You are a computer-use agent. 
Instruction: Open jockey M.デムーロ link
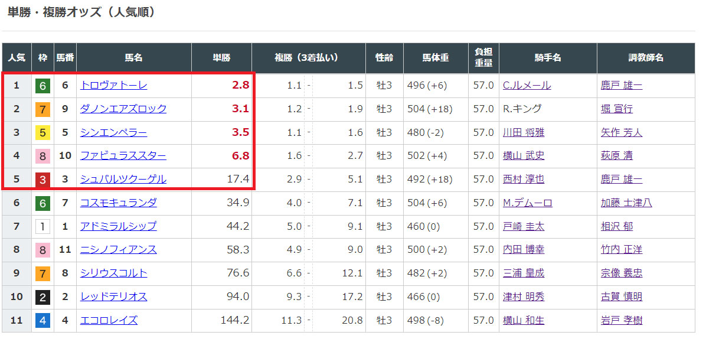528,203
